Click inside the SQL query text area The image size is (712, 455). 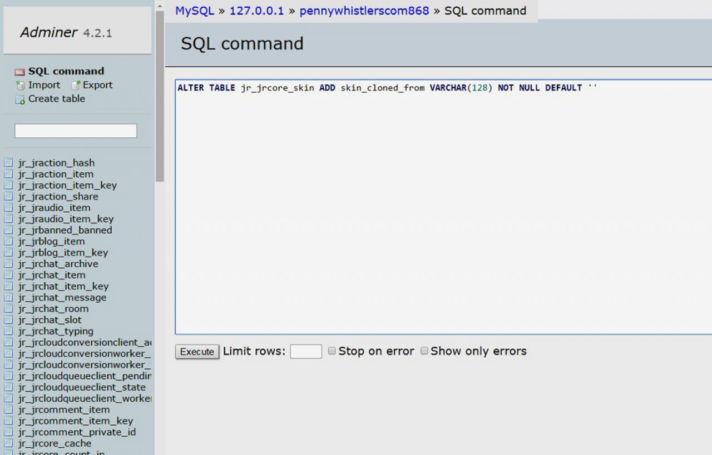[443, 207]
